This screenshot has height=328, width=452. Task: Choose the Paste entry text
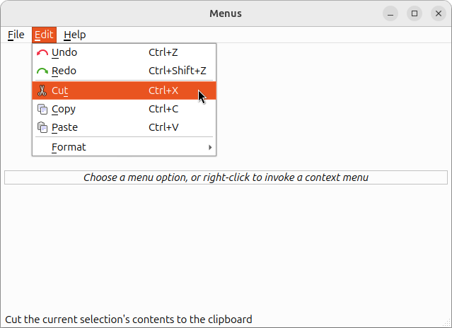click(64, 127)
